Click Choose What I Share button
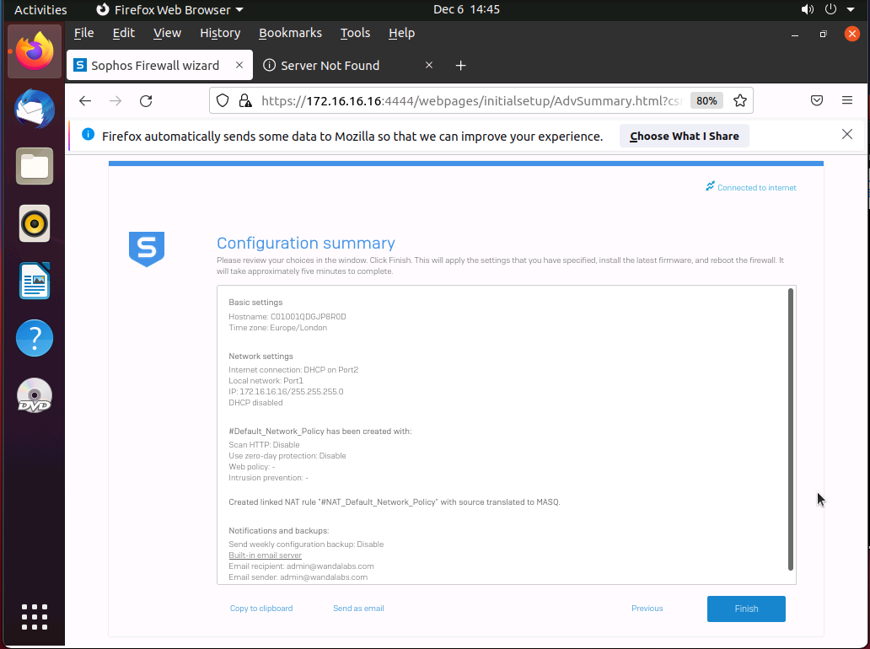The image size is (870, 649). [x=684, y=136]
